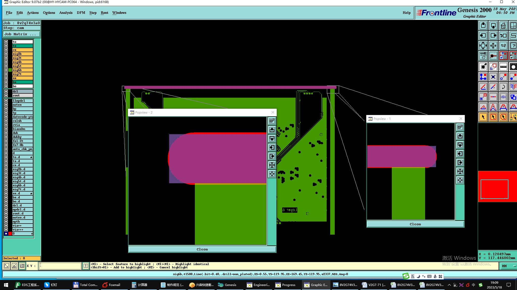Click the pan-up icon in Popview 2
The image size is (517, 290).
[272, 130]
